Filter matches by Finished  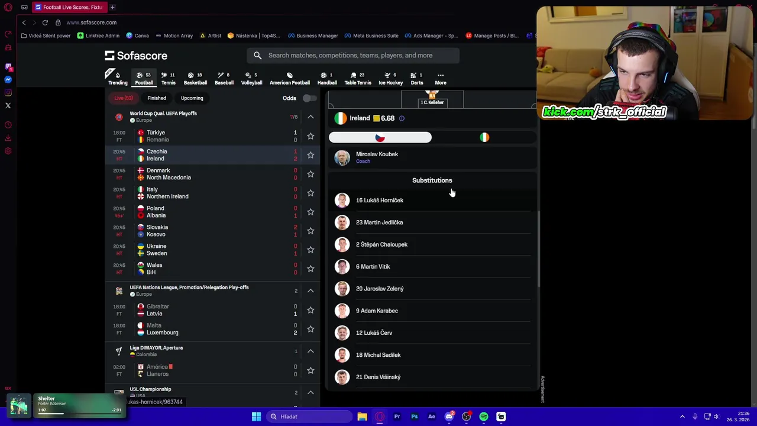157,98
